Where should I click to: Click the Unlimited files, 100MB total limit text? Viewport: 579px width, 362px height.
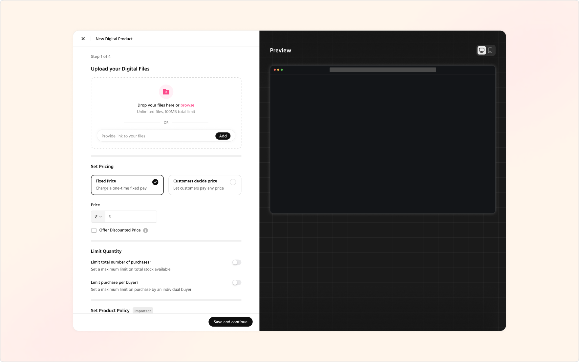click(166, 112)
